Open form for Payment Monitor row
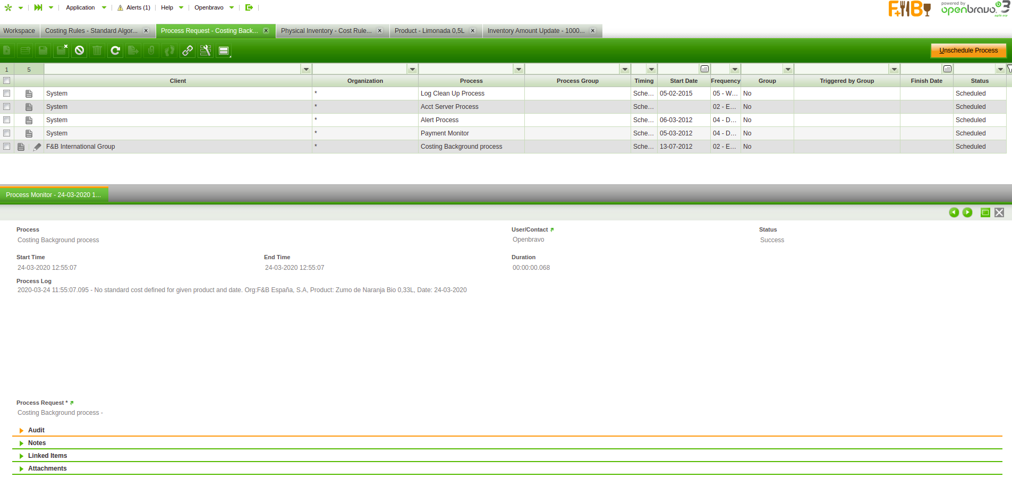The height and width of the screenshot is (503, 1012). point(29,133)
